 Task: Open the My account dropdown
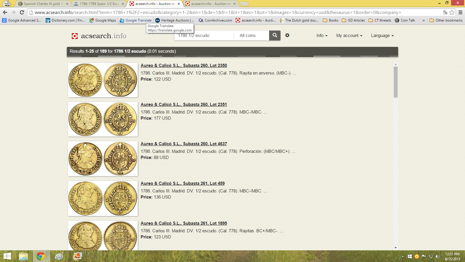[x=349, y=36]
